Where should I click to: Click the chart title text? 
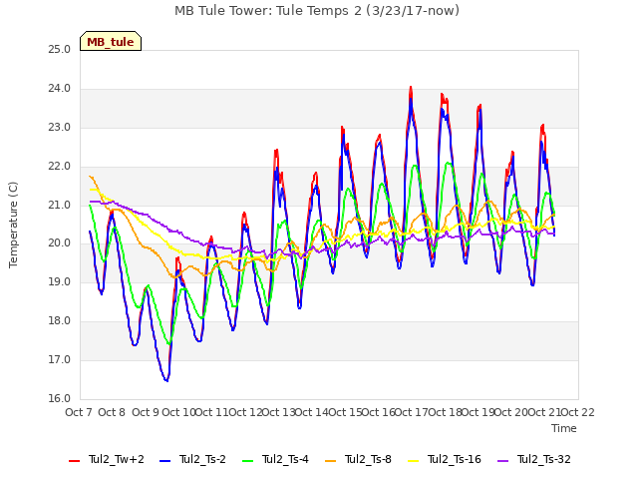(317, 11)
